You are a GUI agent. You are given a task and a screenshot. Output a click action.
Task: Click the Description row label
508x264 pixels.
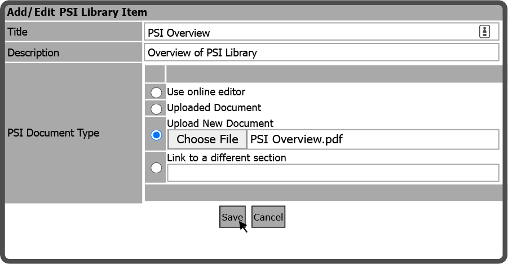point(33,53)
